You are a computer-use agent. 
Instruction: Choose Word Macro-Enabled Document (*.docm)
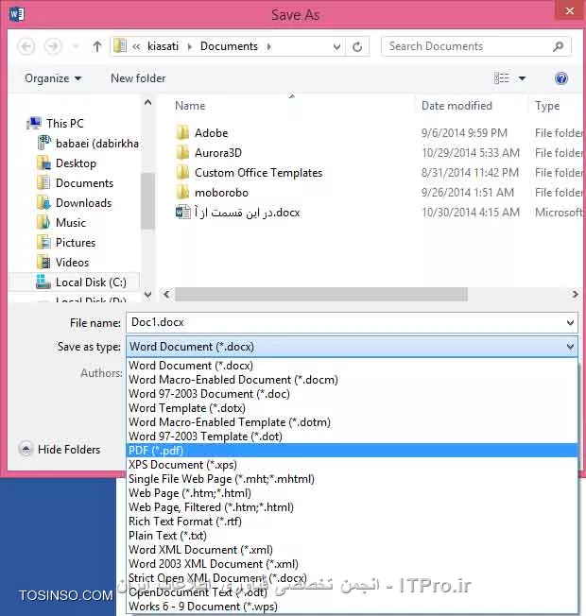(x=353, y=380)
